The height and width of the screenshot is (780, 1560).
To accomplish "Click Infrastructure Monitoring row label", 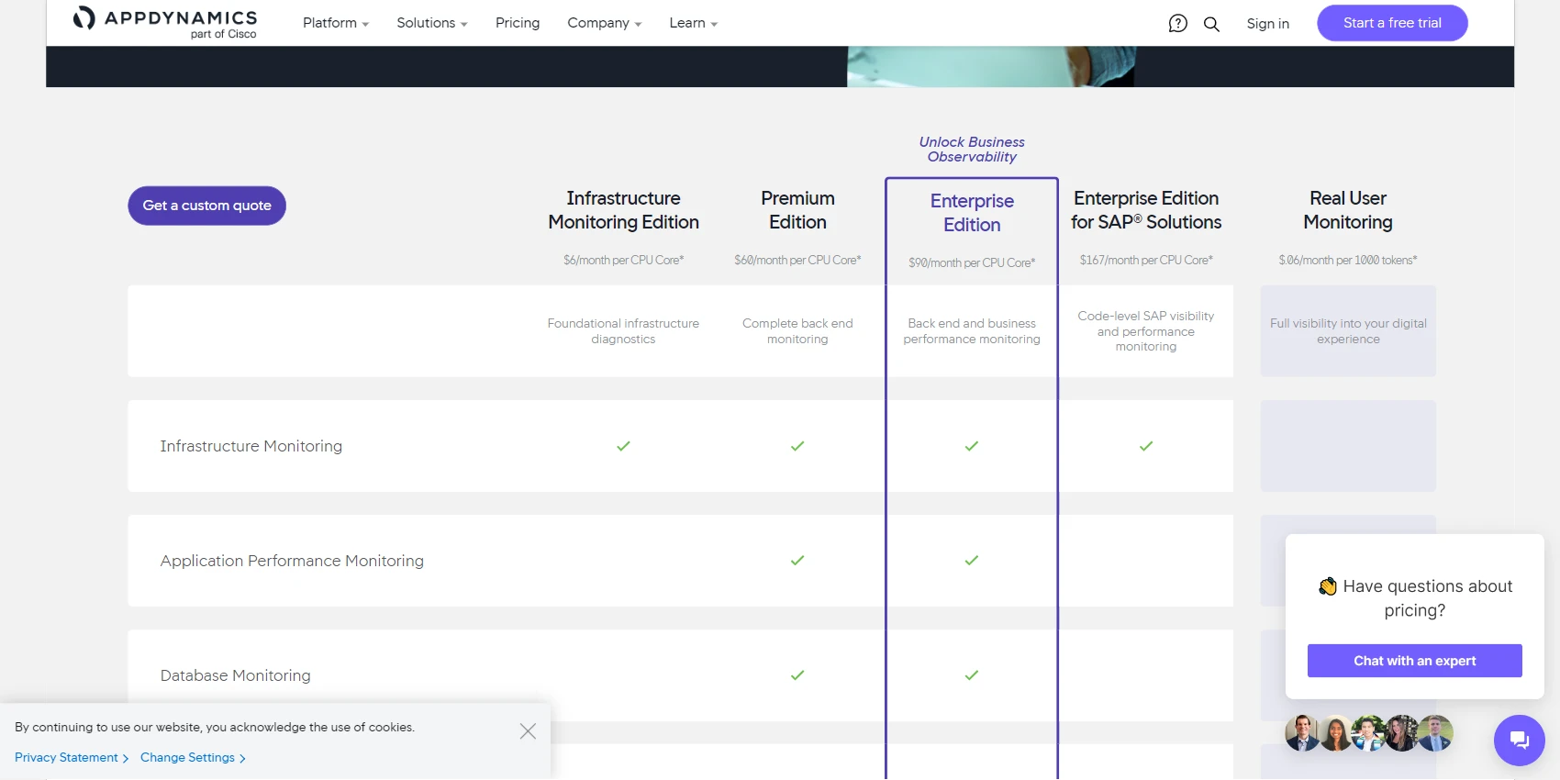I will (251, 446).
